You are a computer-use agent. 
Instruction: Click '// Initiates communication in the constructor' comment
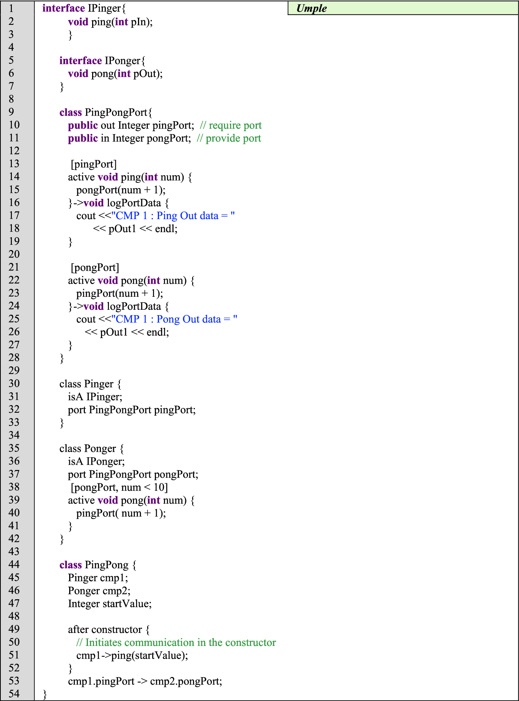176,643
